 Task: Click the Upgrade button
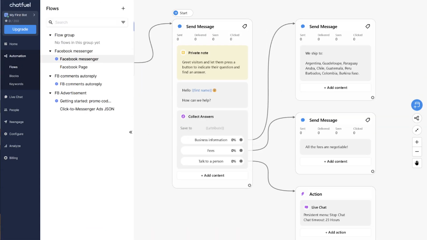(x=20, y=29)
